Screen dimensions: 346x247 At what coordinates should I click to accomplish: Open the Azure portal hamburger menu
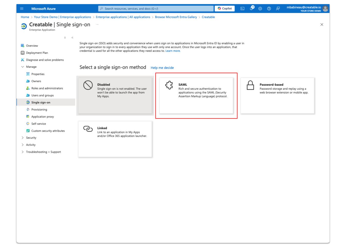pyautogui.click(x=22, y=8)
